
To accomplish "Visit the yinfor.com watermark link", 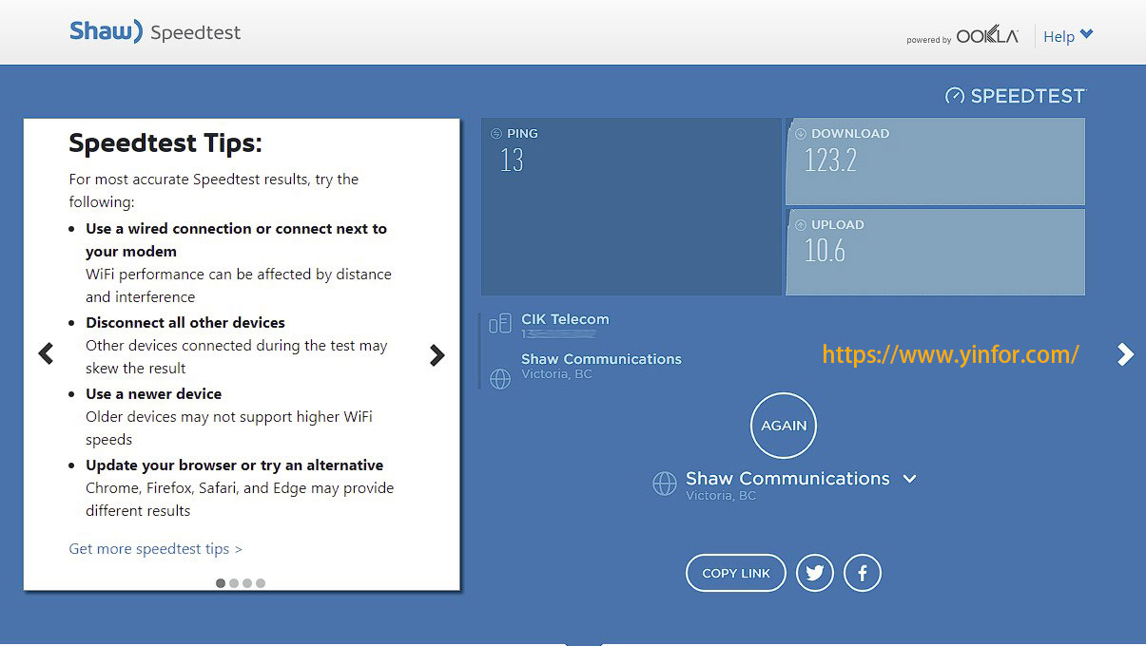I will (x=950, y=354).
